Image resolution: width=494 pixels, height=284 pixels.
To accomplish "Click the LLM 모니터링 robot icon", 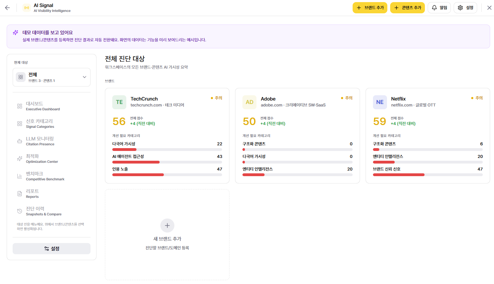I will (x=20, y=141).
